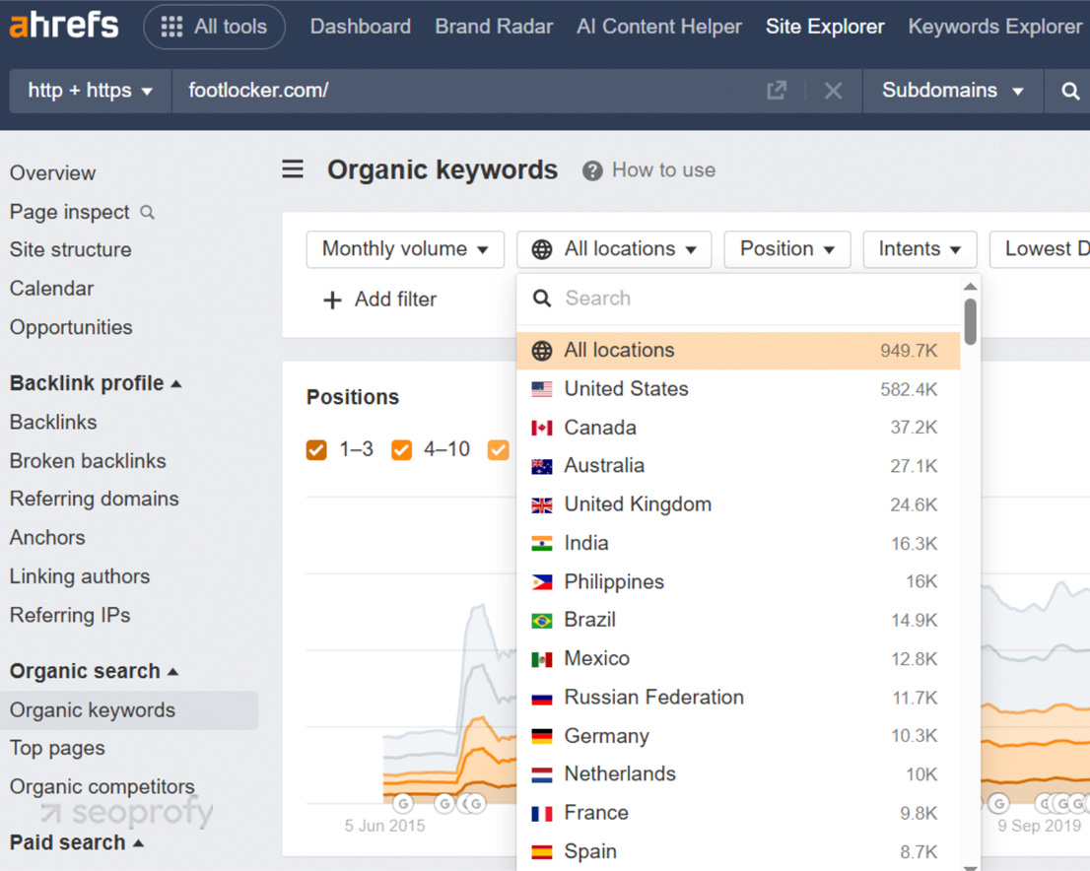Open the http + https protocol dropdown
The image size is (1090, 871).
(x=91, y=91)
